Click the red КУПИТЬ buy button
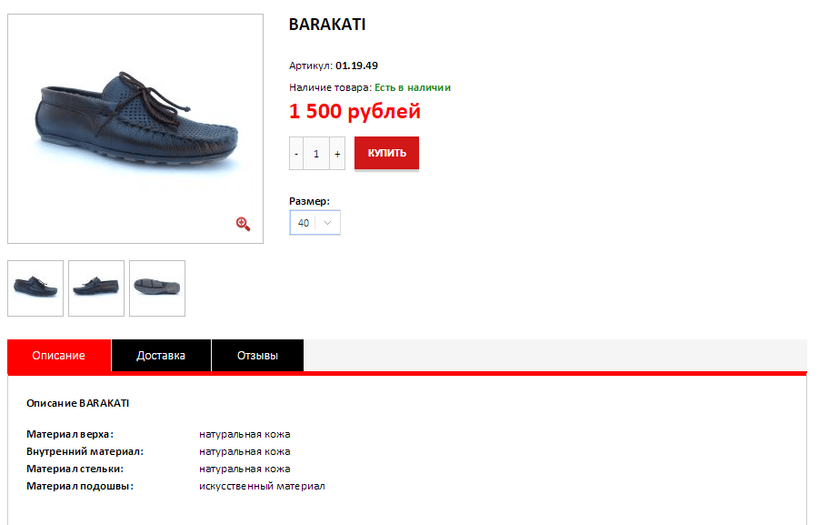Viewport: 819px width, 525px height. click(x=386, y=153)
